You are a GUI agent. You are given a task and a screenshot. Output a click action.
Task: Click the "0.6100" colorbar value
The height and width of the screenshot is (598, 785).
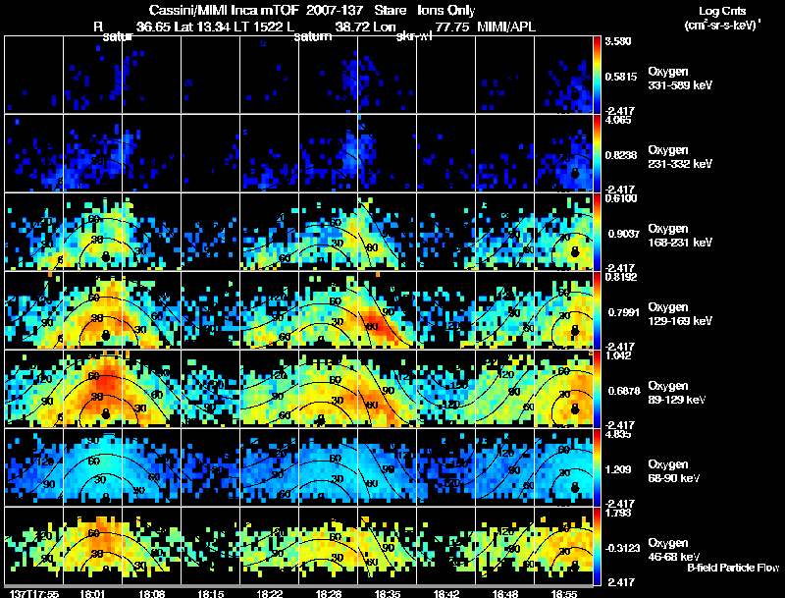click(x=621, y=198)
